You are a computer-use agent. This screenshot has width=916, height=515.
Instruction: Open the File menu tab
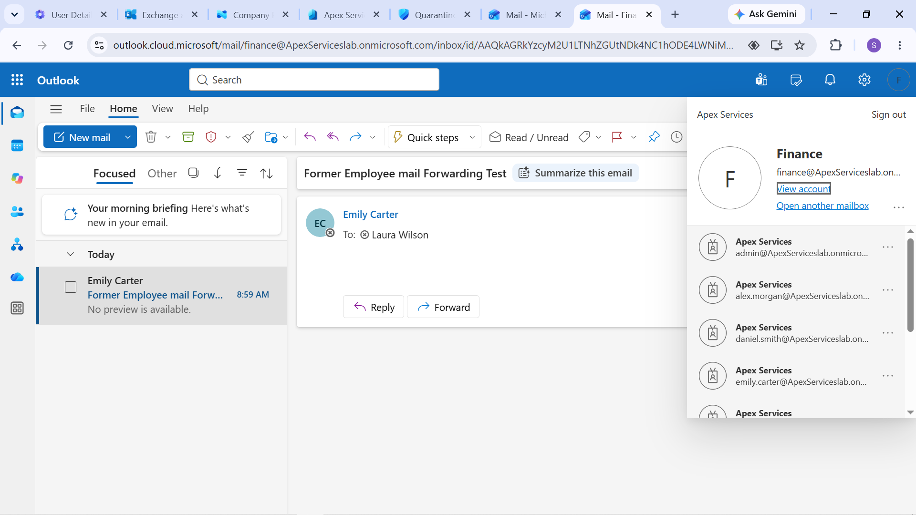87,109
